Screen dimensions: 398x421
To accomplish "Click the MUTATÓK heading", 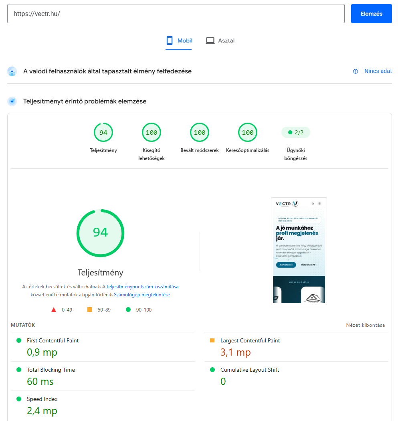I will point(23,325).
